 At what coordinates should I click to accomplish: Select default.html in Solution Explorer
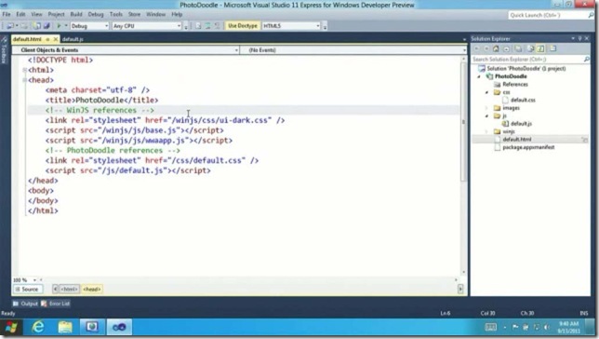(x=516, y=140)
